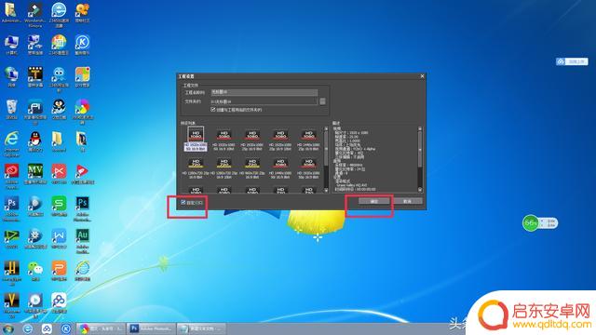Click the blue cloud upload widget at the upper right
This screenshot has height=335, width=596.
coord(572,61)
